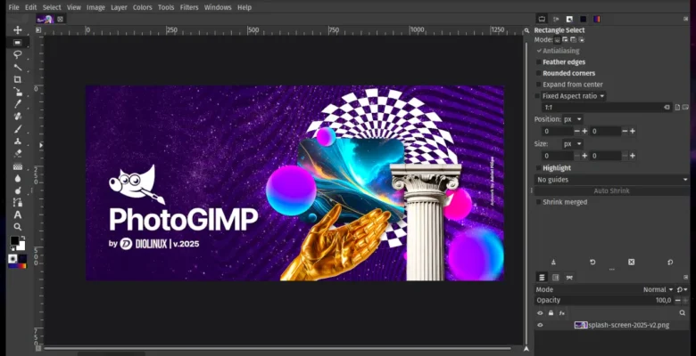Choose Intersect with selection mode icon
Viewport: 696px width, 356px height.
(x=581, y=40)
